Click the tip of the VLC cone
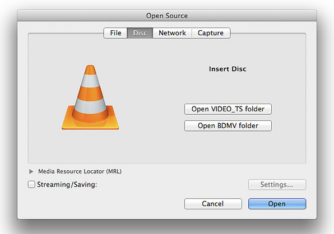334x234 pixels. click(x=90, y=70)
